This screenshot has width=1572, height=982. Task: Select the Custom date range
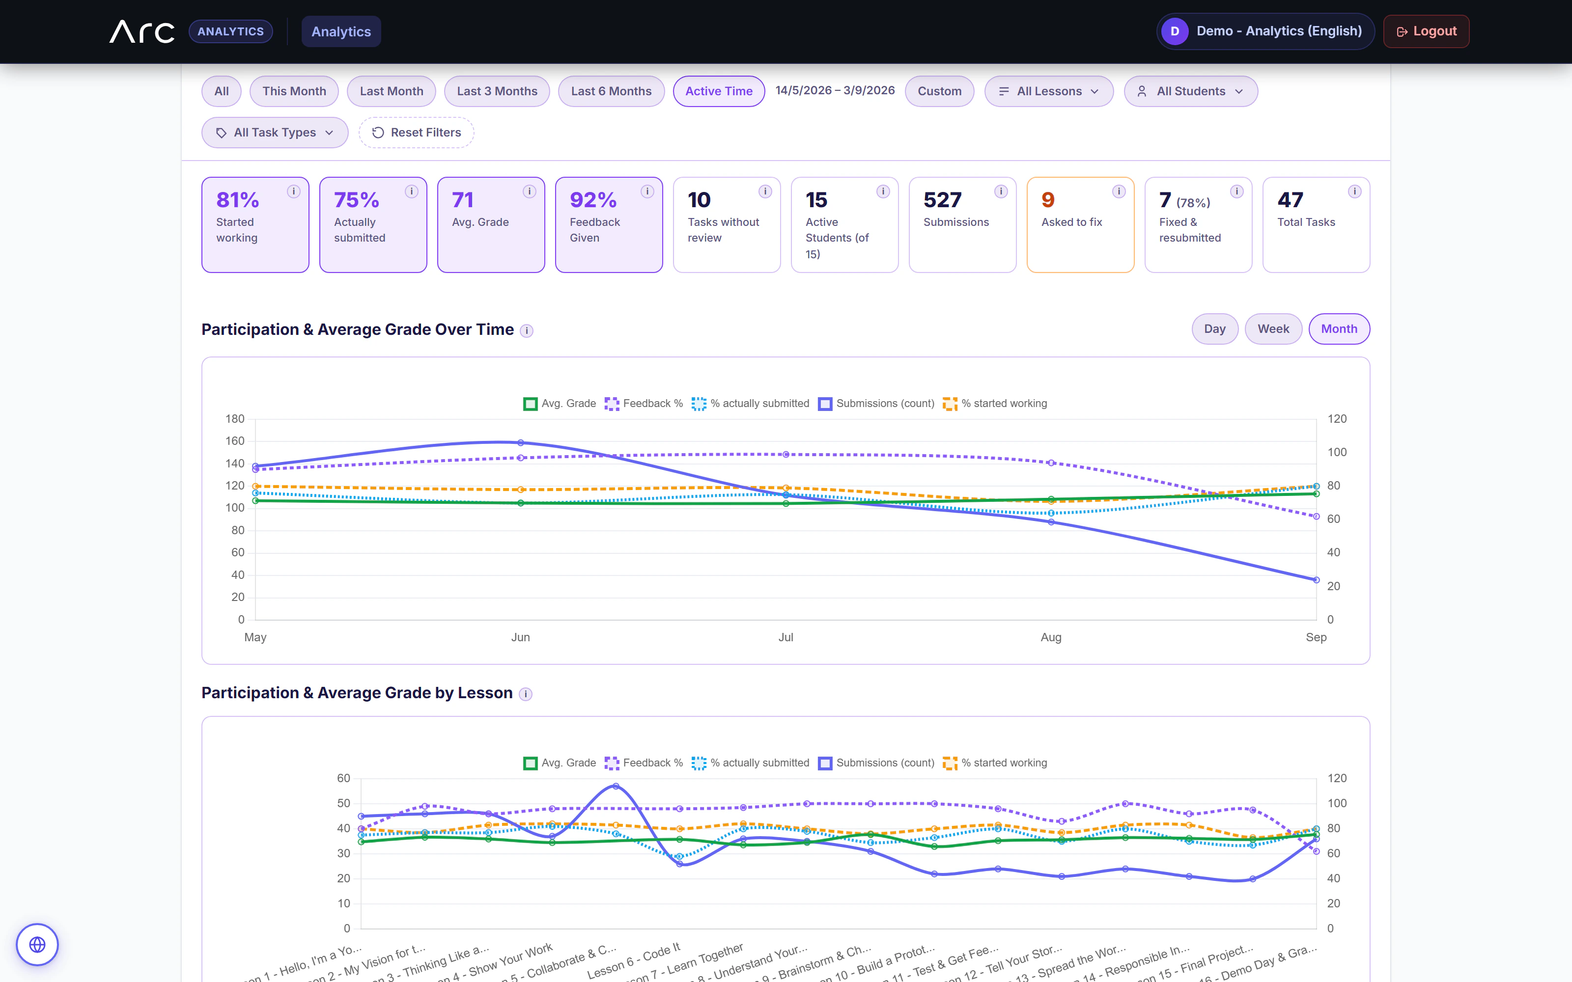939,92
